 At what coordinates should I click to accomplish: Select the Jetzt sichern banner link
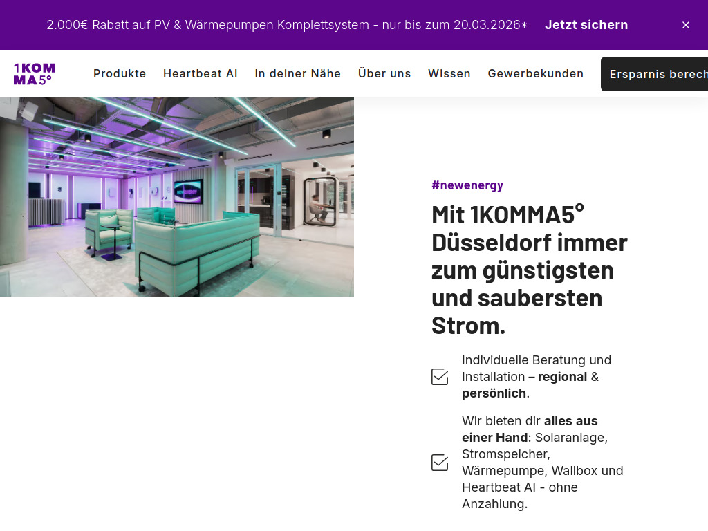pos(586,25)
